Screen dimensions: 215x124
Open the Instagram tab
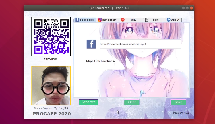pyautogui.click(x=107, y=20)
